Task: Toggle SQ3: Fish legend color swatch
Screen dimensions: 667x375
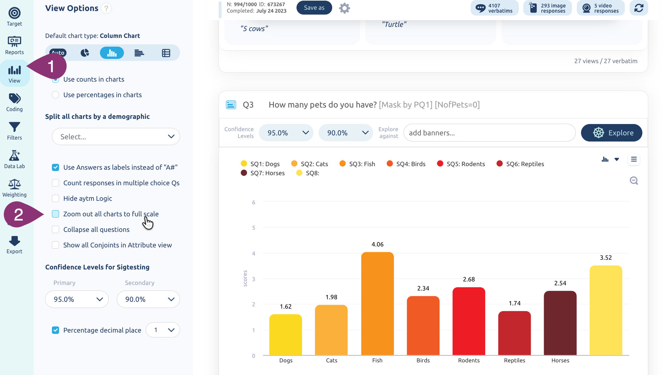Action: (343, 164)
